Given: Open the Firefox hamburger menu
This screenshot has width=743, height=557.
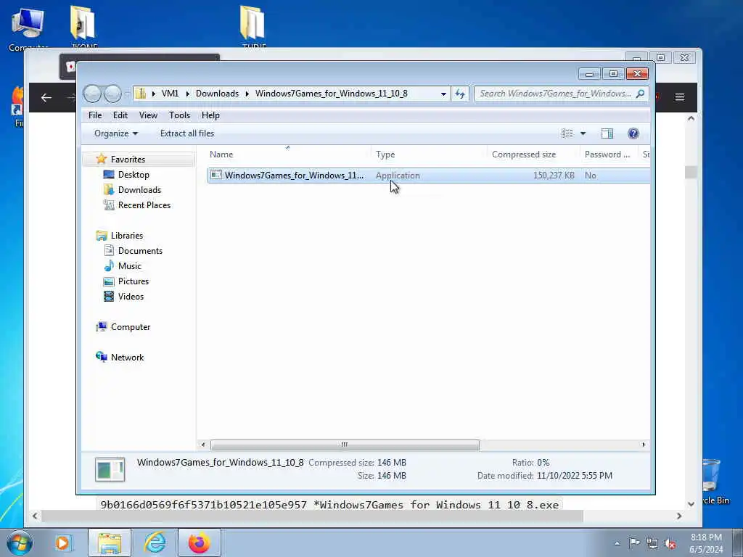Looking at the screenshot, I should [x=679, y=97].
